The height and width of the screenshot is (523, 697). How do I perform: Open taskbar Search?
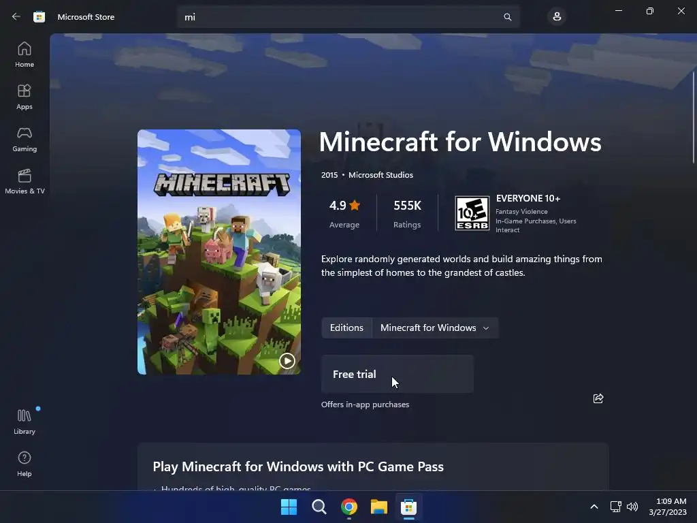click(319, 507)
